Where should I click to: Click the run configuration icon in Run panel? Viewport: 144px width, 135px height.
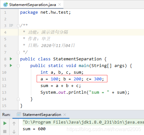point(18,114)
